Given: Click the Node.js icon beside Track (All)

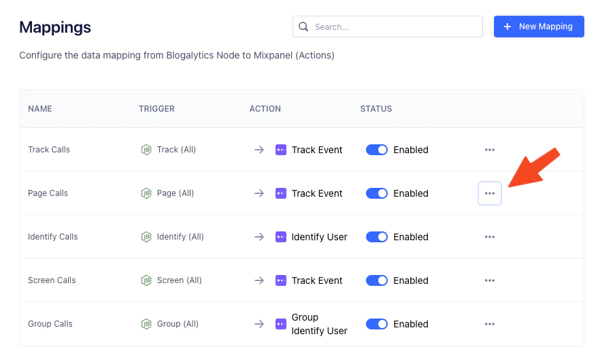Looking at the screenshot, I should click(x=146, y=150).
